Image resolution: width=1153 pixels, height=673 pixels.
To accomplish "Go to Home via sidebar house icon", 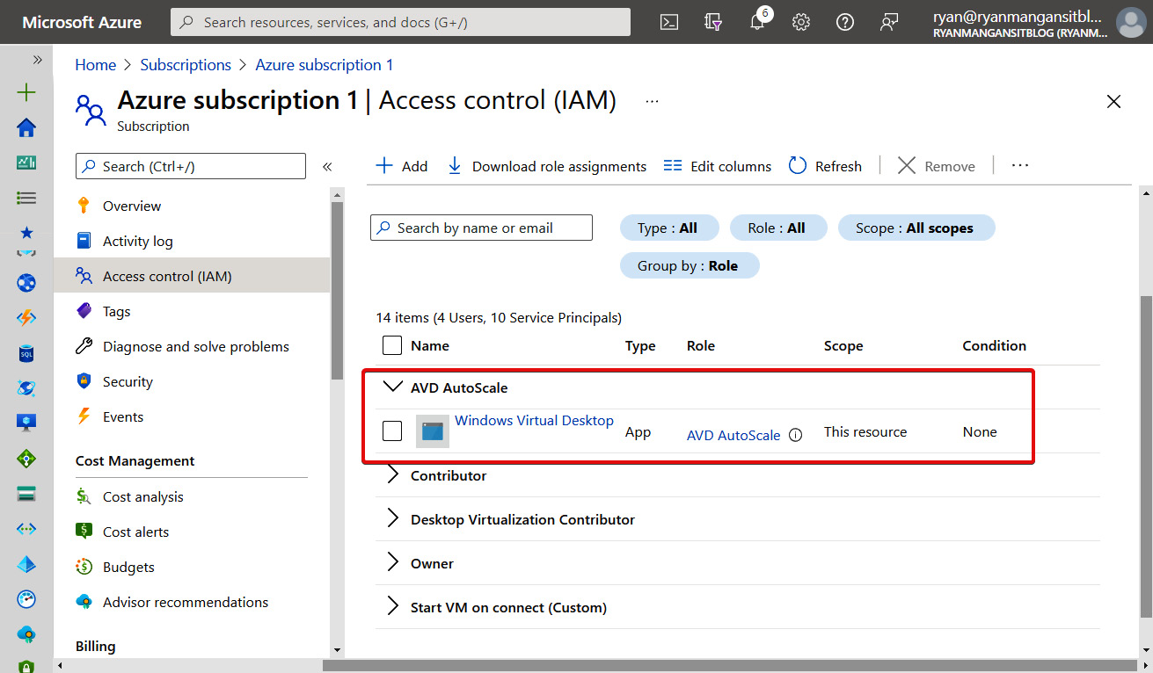I will (26, 127).
